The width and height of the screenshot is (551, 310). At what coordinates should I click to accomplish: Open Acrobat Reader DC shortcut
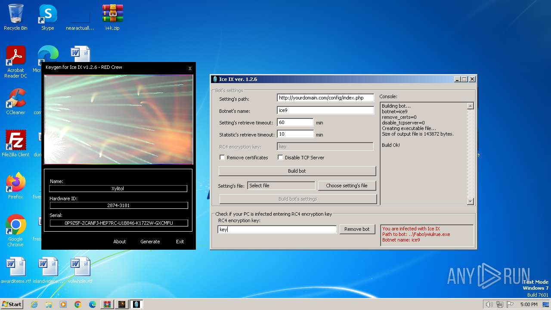coord(15,62)
